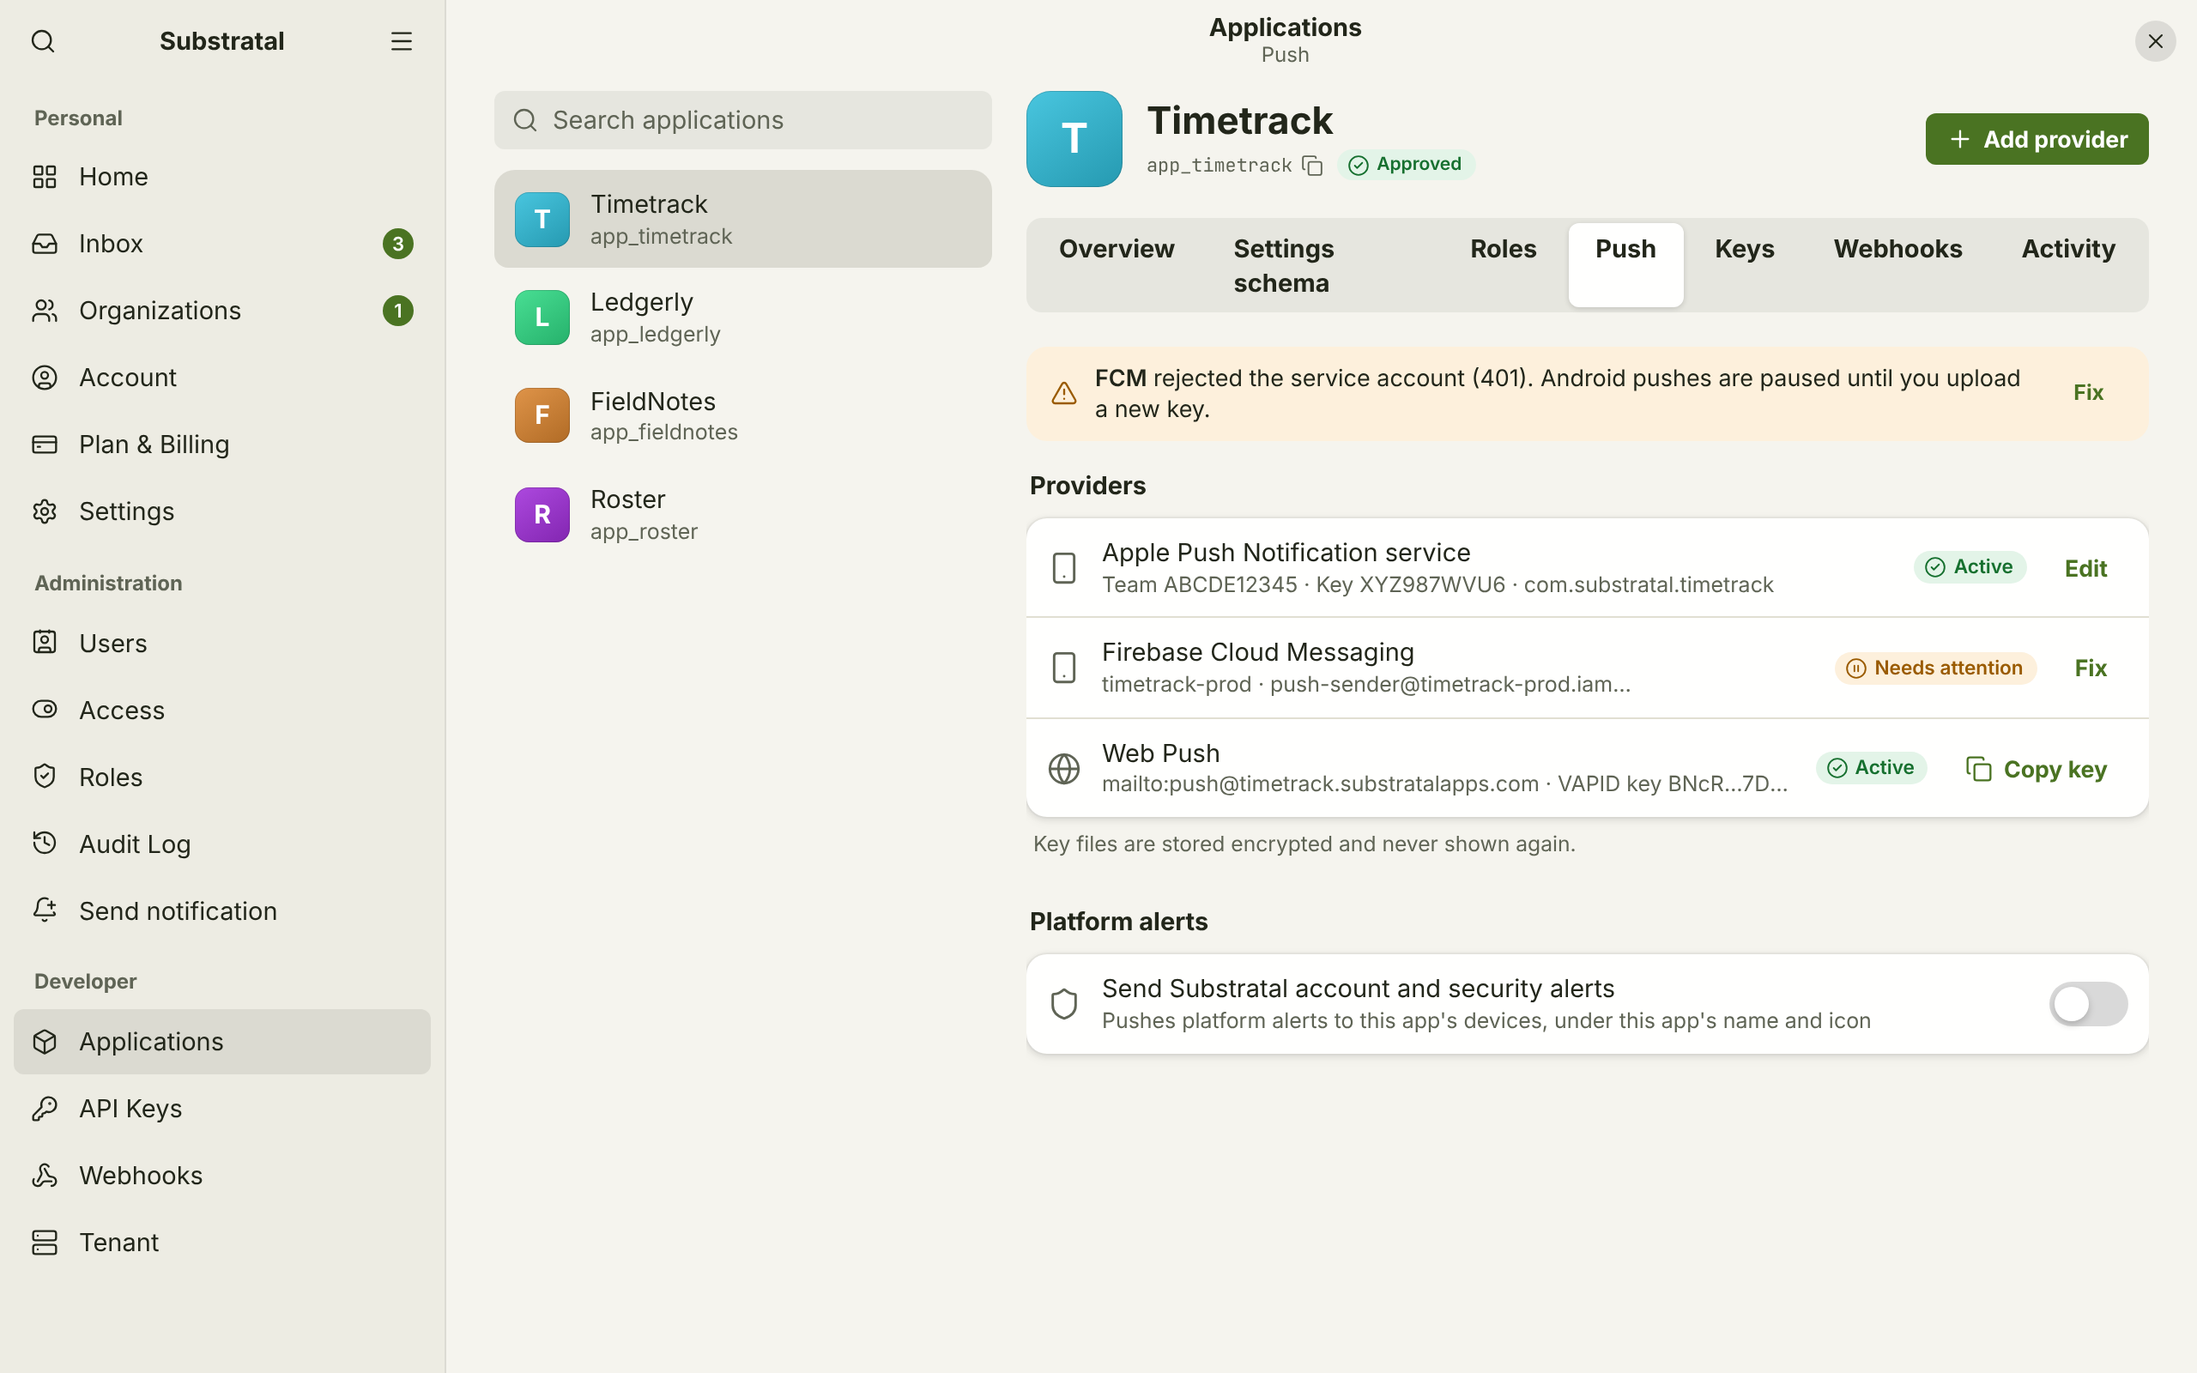Switch to the Settings schema tab

tap(1322, 265)
